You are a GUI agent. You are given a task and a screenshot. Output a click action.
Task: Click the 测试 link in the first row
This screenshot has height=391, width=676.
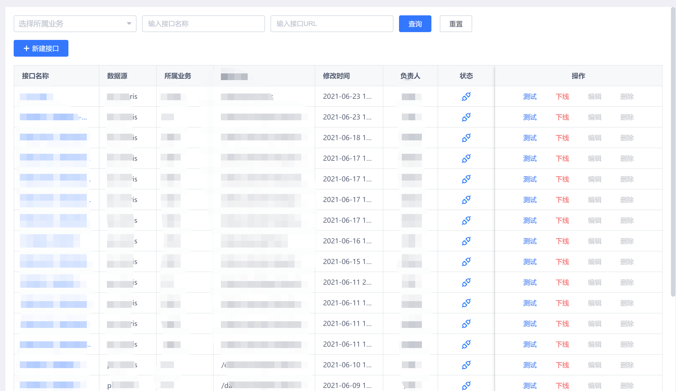pos(530,96)
